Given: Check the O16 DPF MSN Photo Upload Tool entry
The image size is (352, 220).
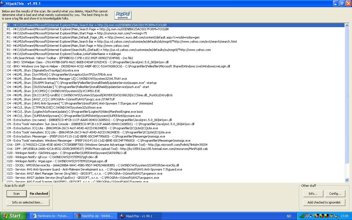Looking at the screenshot, I should (x=5, y=149).
